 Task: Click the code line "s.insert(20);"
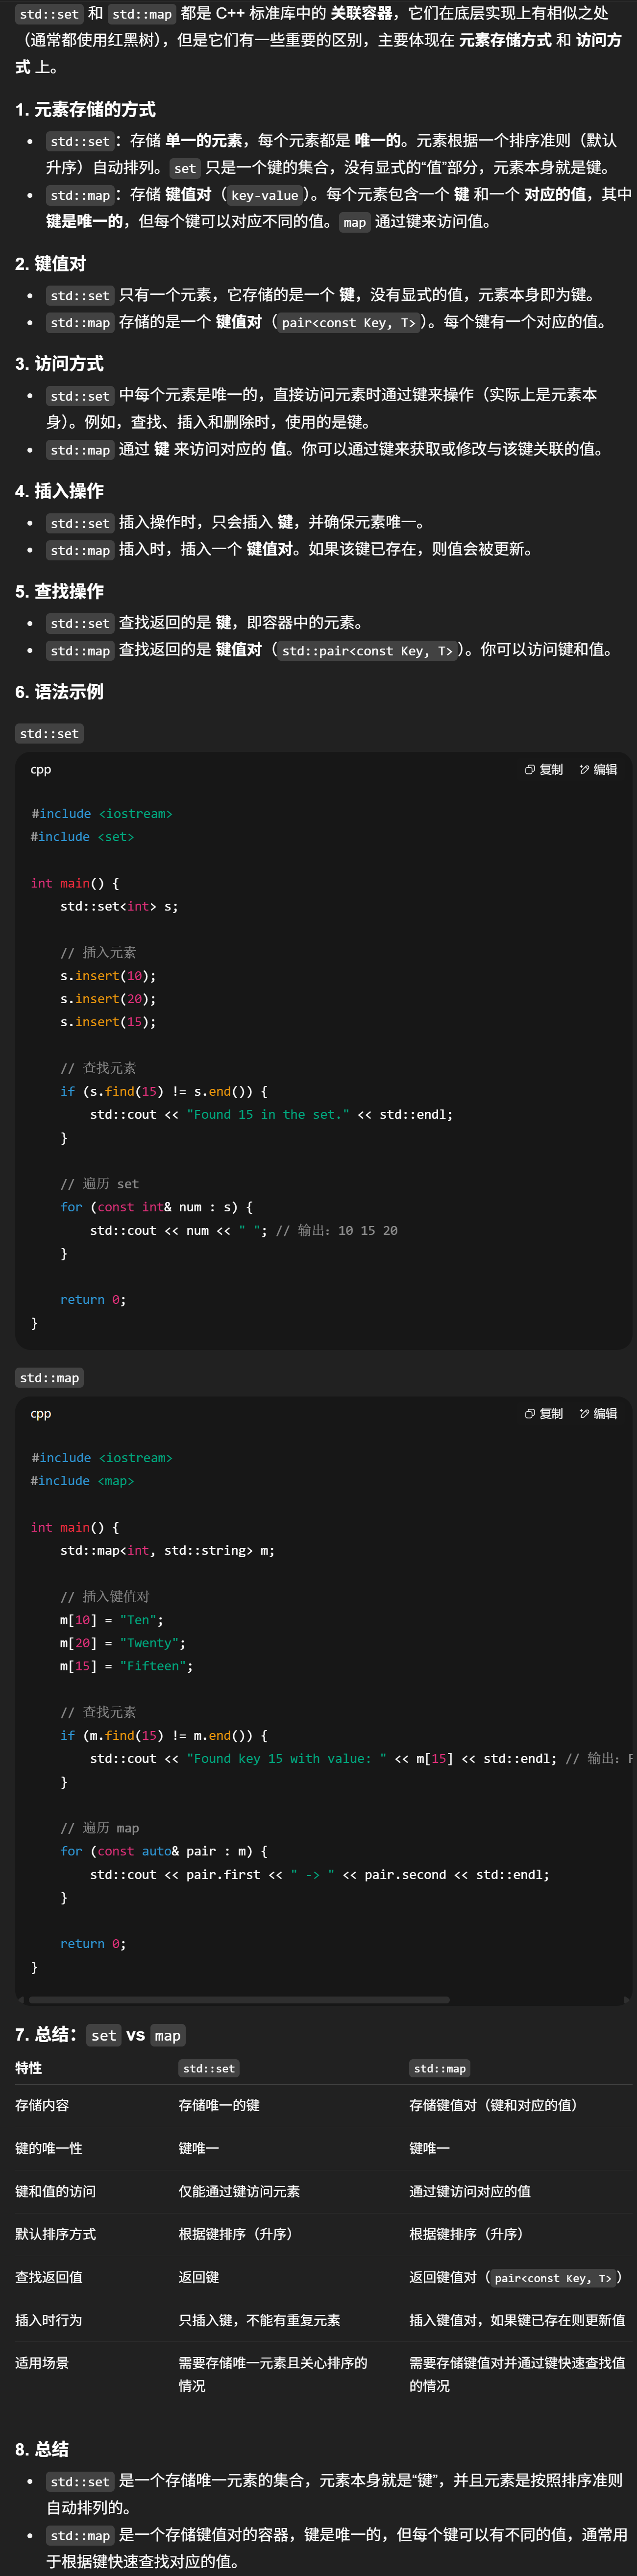point(108,998)
